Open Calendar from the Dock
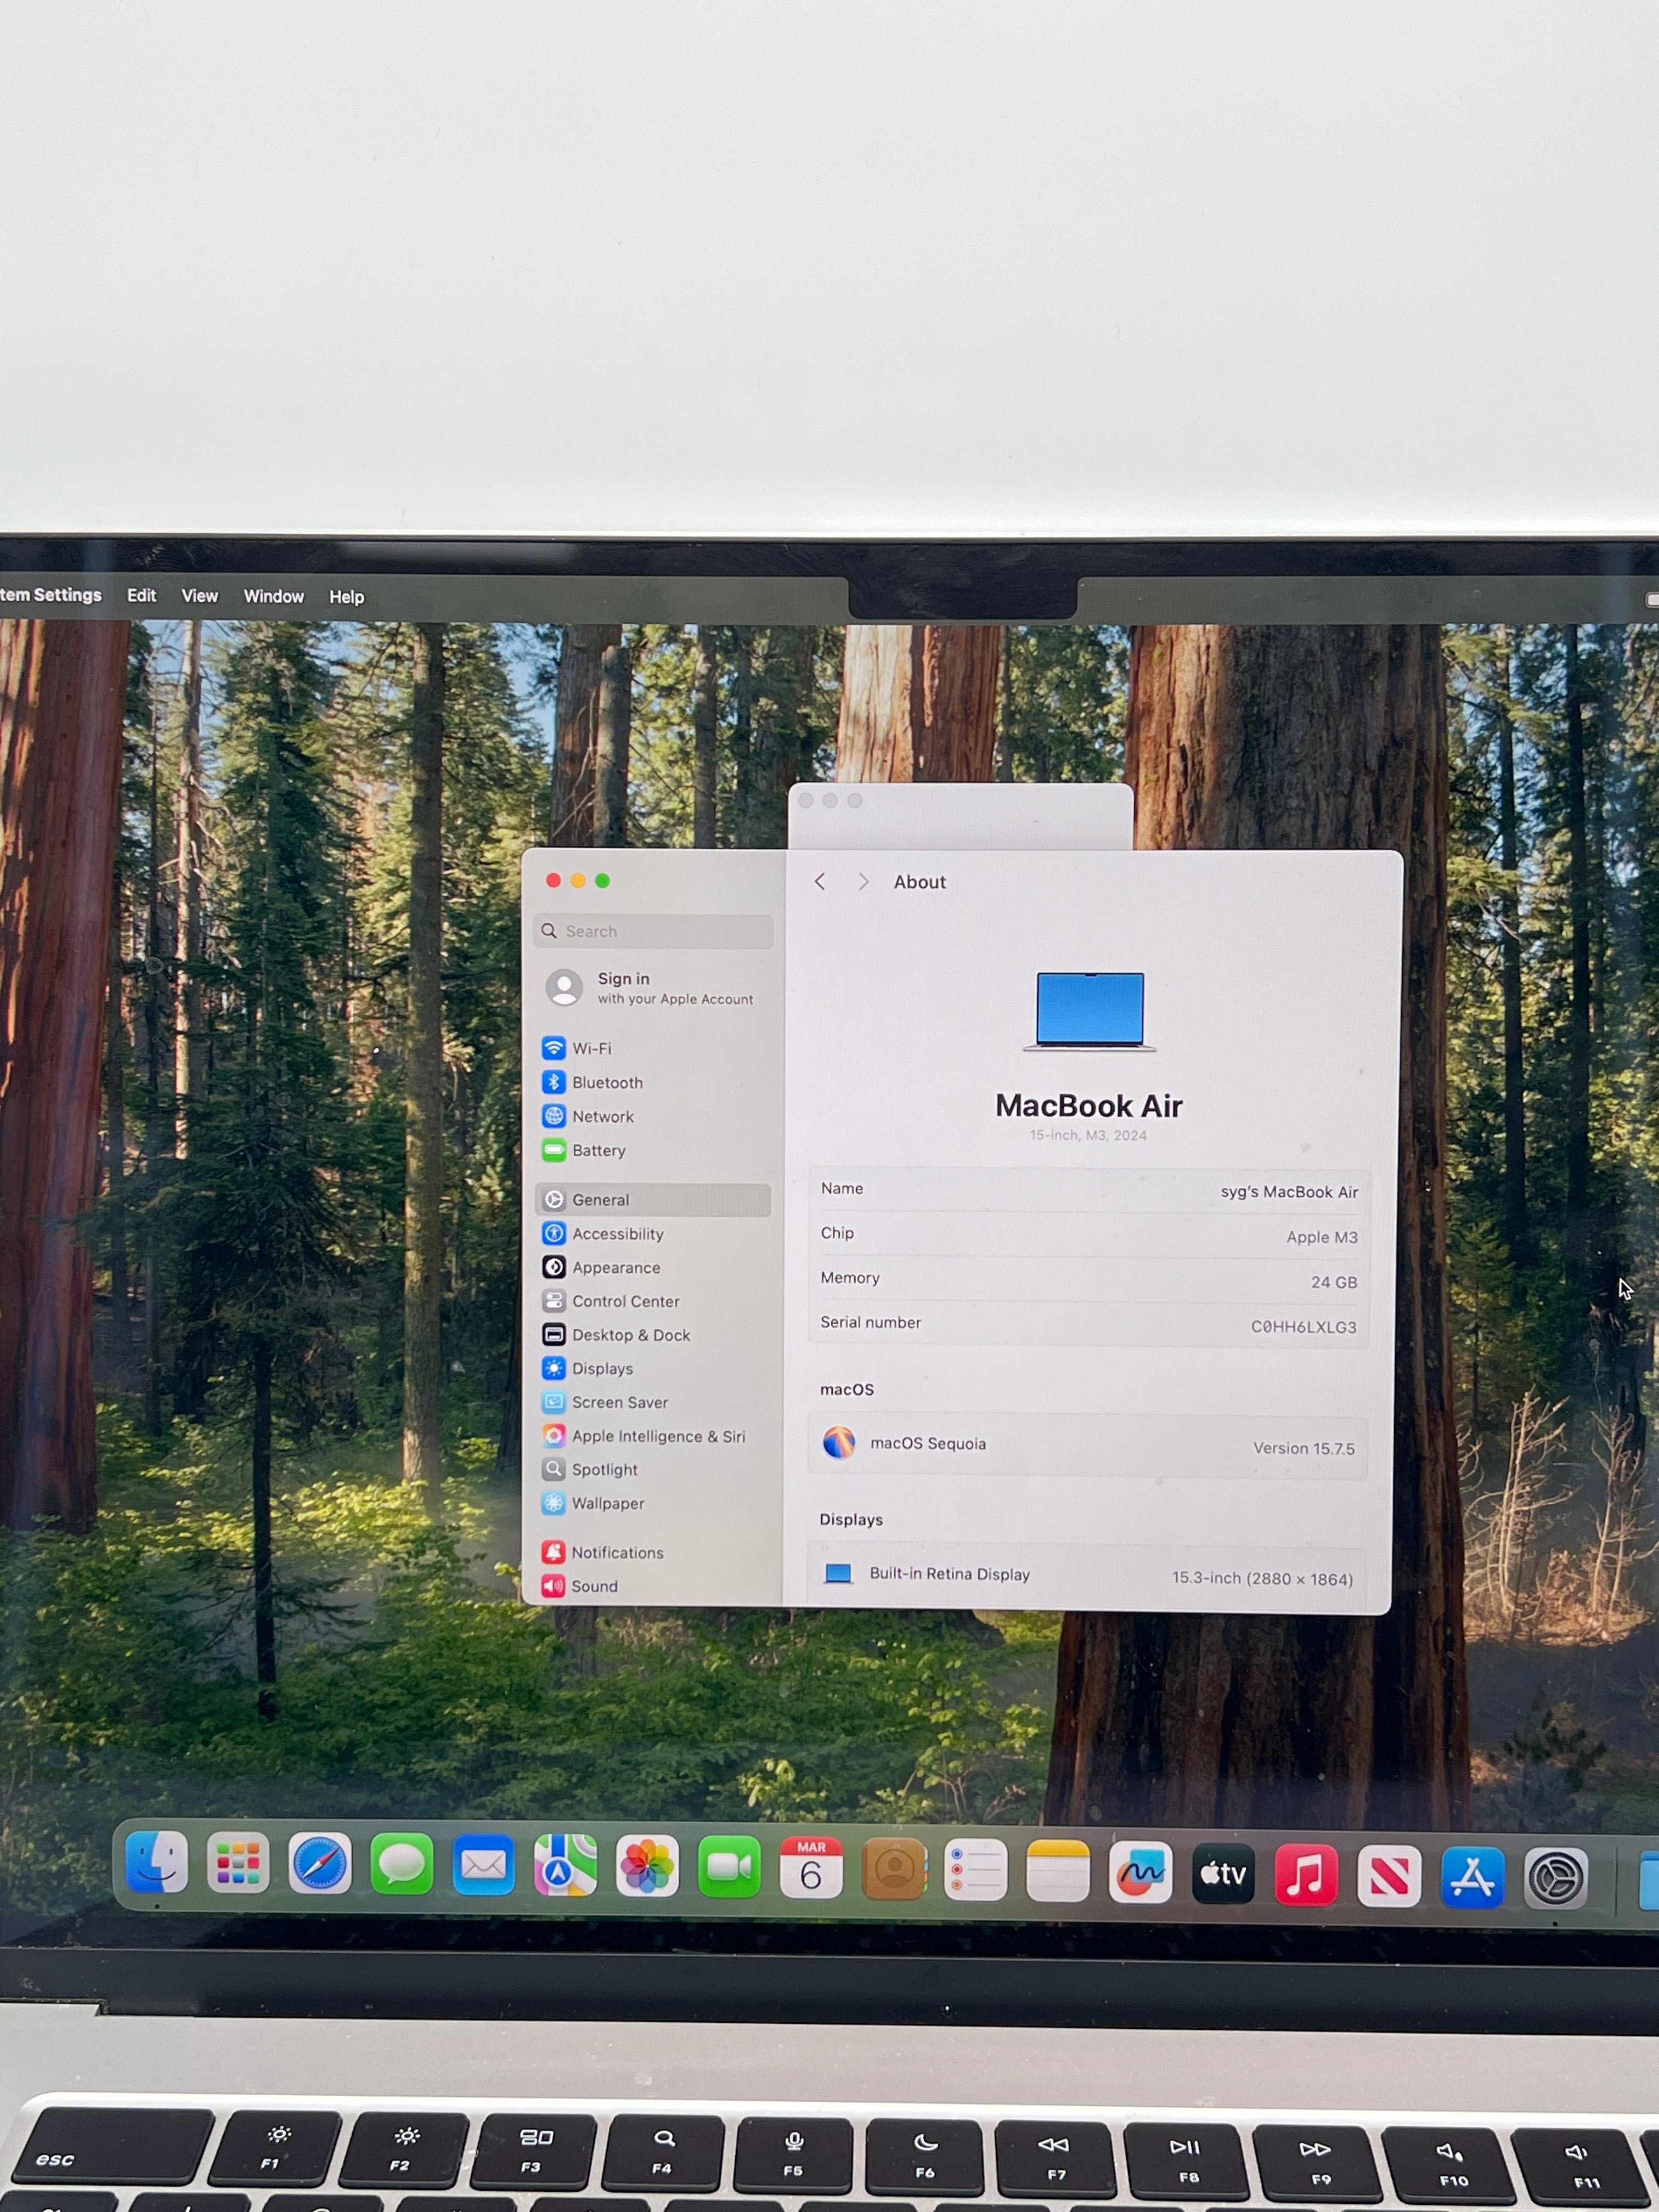1659x2212 pixels. tap(811, 1868)
